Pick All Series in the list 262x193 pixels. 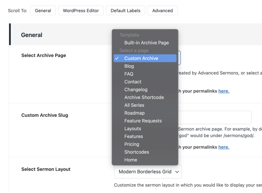tap(134, 105)
